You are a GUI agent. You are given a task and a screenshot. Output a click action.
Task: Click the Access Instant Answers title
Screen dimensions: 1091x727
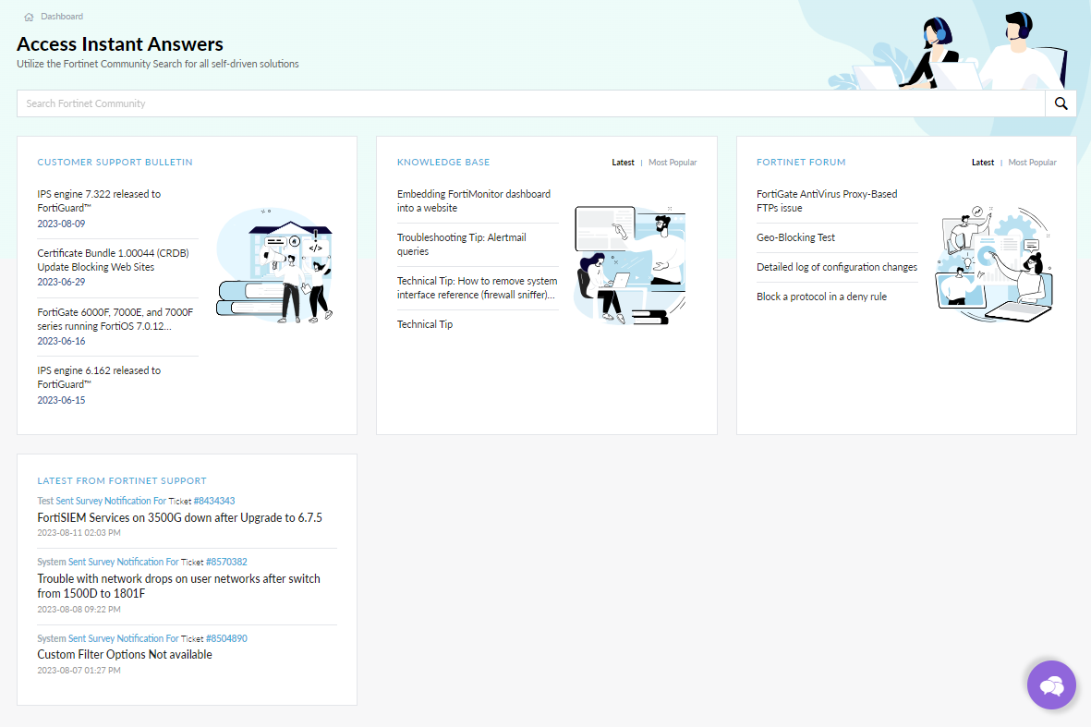pos(120,43)
